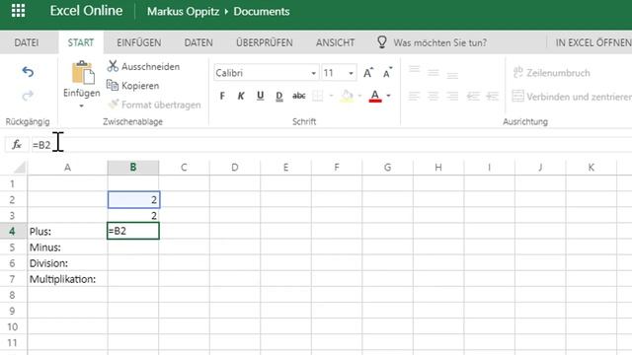
Task: Select column K header
Action: point(591,168)
